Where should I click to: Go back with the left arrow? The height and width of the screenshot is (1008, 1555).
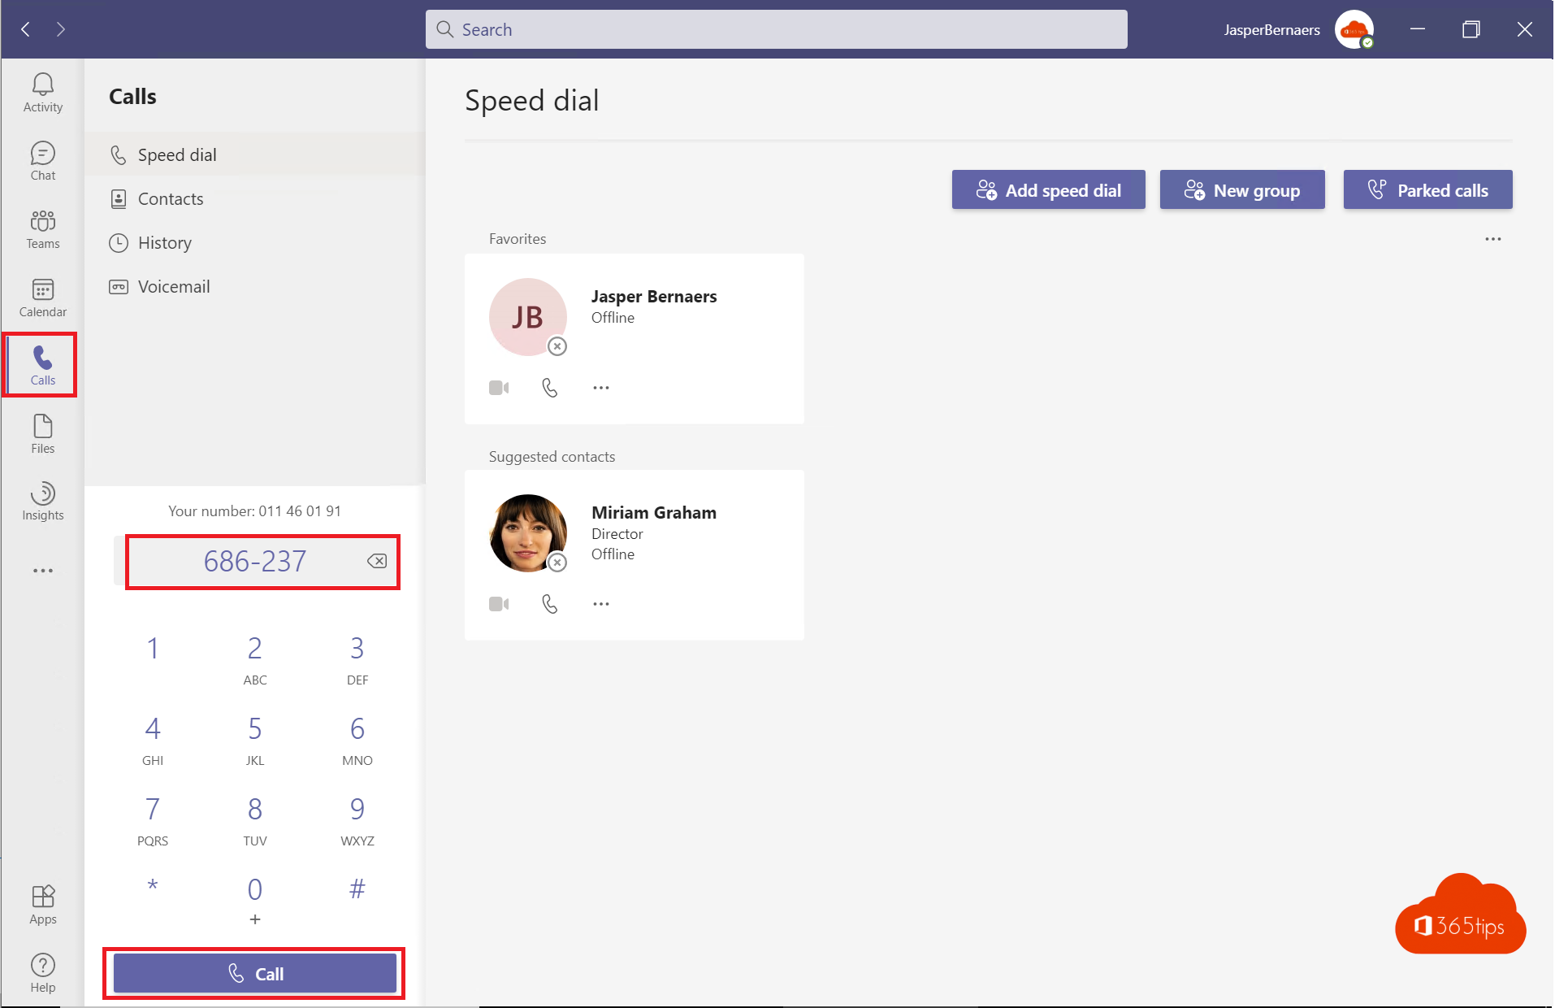pos(26,29)
